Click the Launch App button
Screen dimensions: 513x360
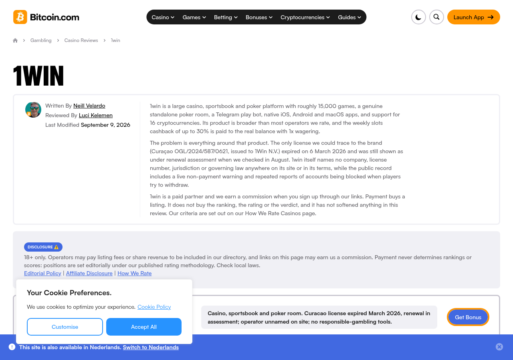coord(474,17)
